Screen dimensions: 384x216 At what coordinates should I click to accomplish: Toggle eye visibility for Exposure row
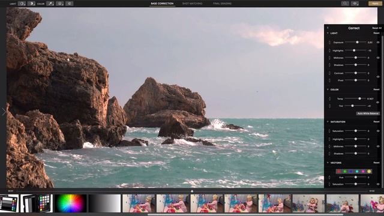coord(378,43)
